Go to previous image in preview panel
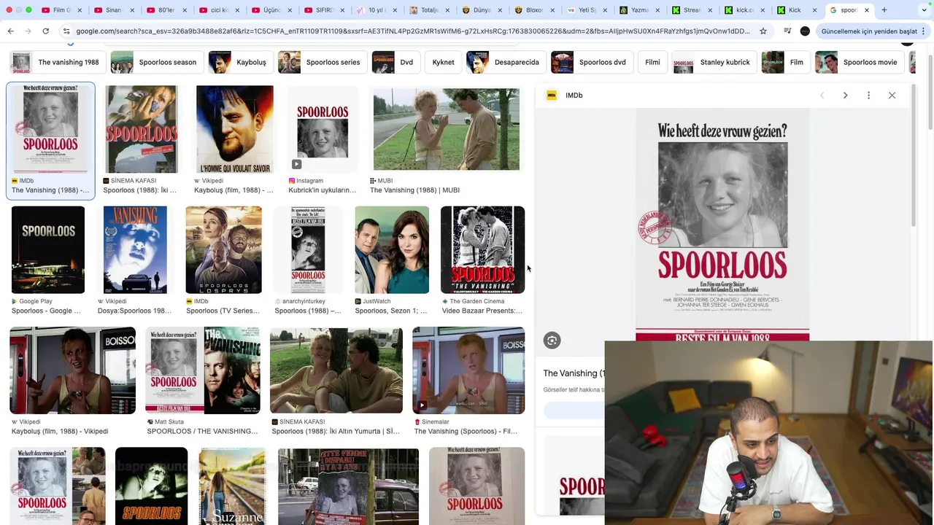This screenshot has height=525, width=934. click(822, 96)
